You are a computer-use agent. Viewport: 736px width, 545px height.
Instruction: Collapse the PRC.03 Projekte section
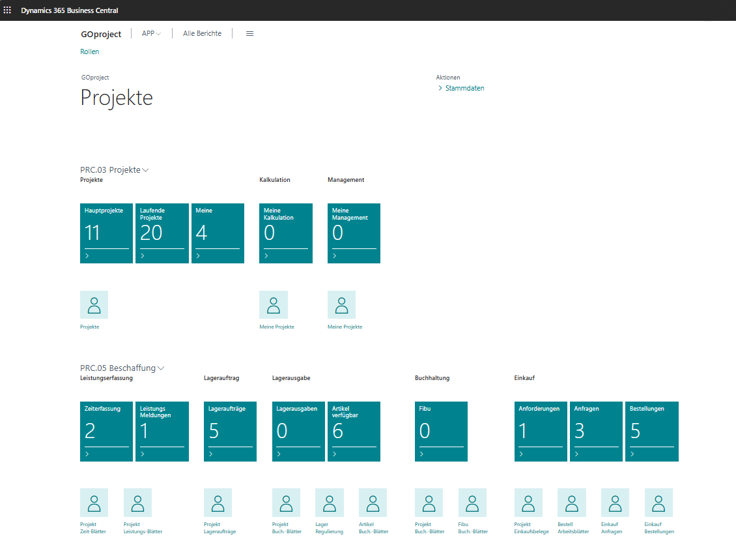pos(115,169)
